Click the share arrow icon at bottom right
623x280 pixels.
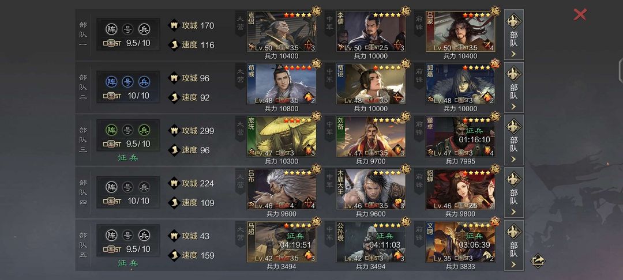[x=538, y=260]
